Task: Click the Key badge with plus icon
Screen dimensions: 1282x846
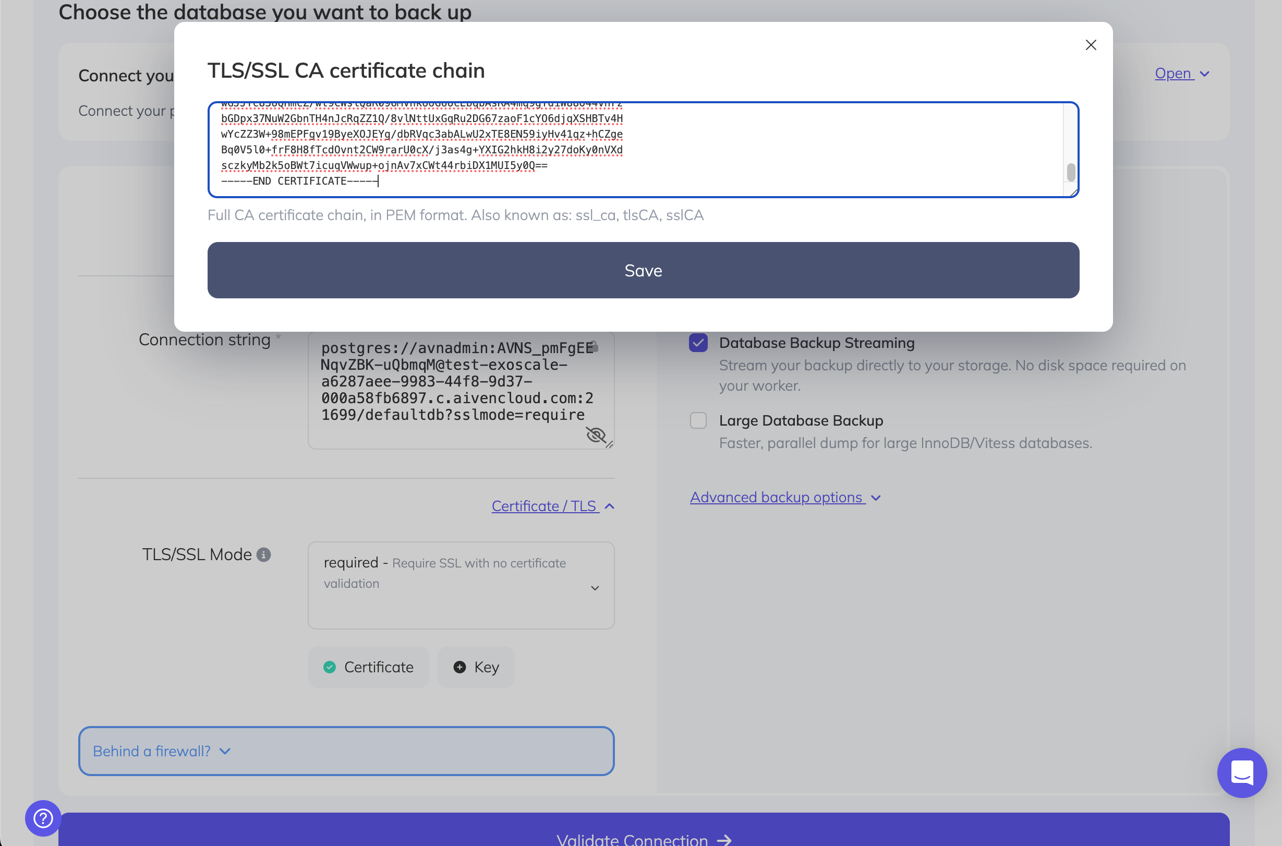Action: (x=475, y=667)
